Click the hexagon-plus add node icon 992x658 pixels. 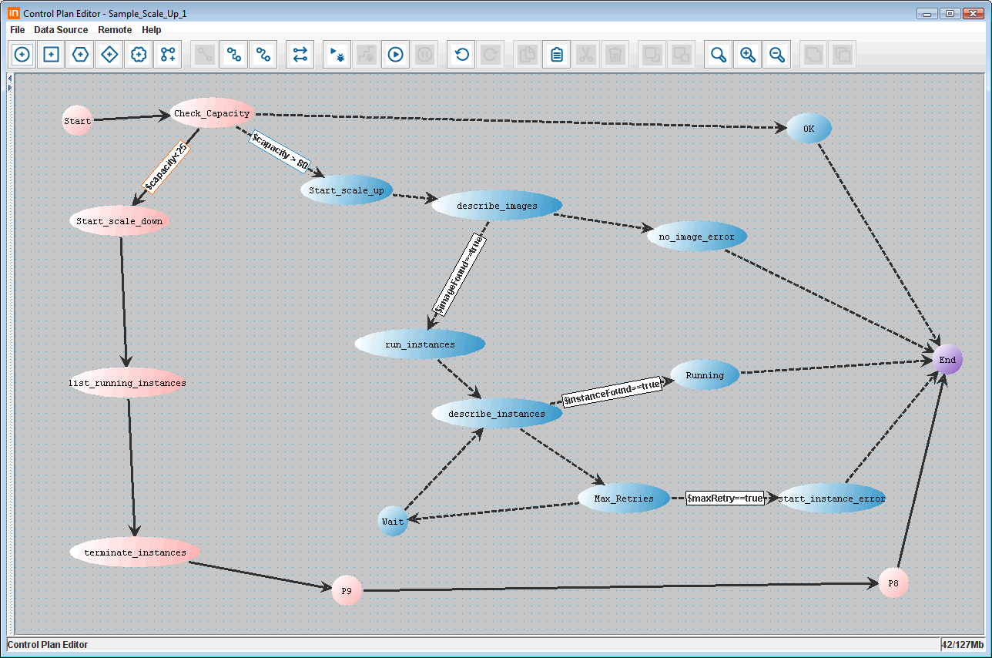pyautogui.click(x=80, y=55)
